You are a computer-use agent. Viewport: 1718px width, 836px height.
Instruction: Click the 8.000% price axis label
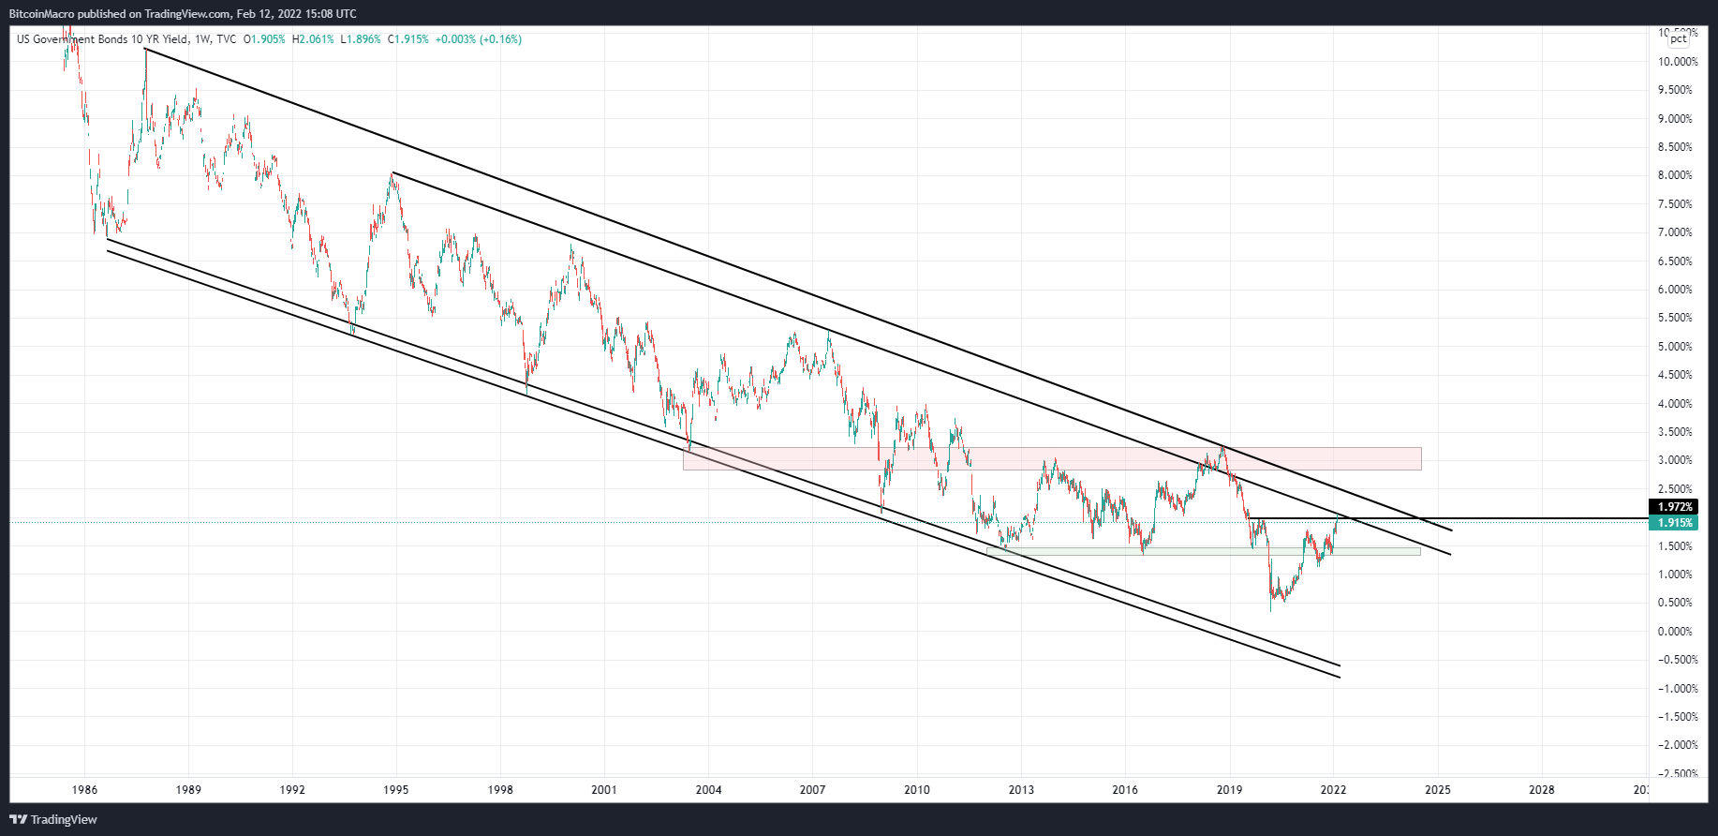pyautogui.click(x=1675, y=175)
